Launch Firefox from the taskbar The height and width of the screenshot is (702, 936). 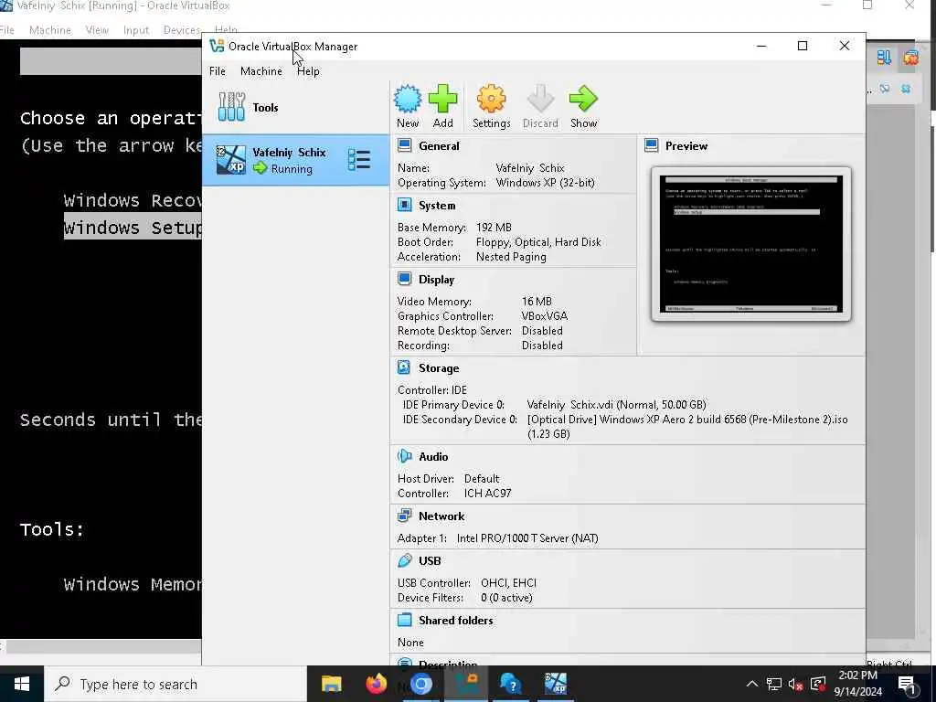tap(376, 684)
